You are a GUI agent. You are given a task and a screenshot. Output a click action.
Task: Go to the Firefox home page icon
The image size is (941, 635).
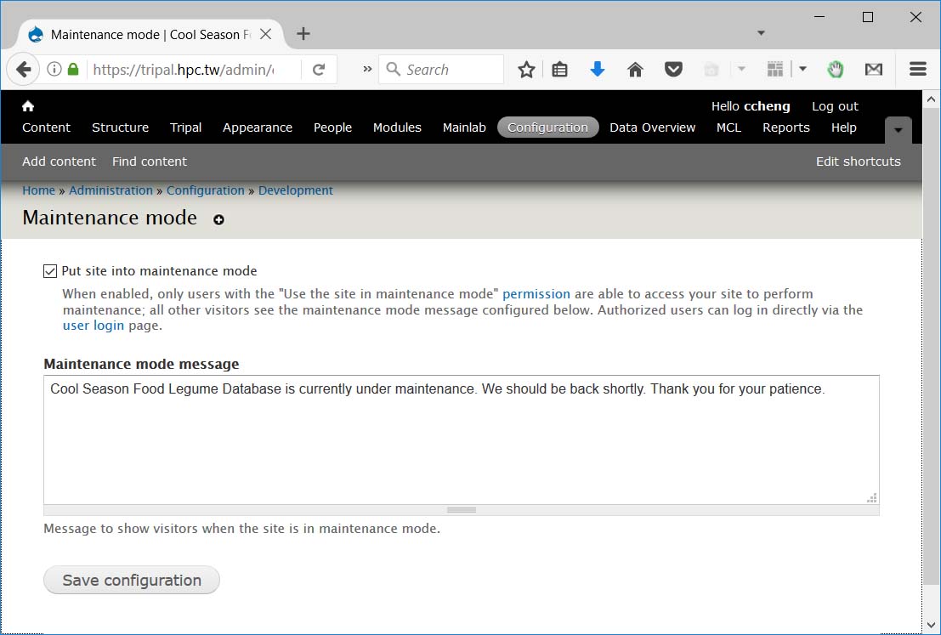(x=635, y=70)
